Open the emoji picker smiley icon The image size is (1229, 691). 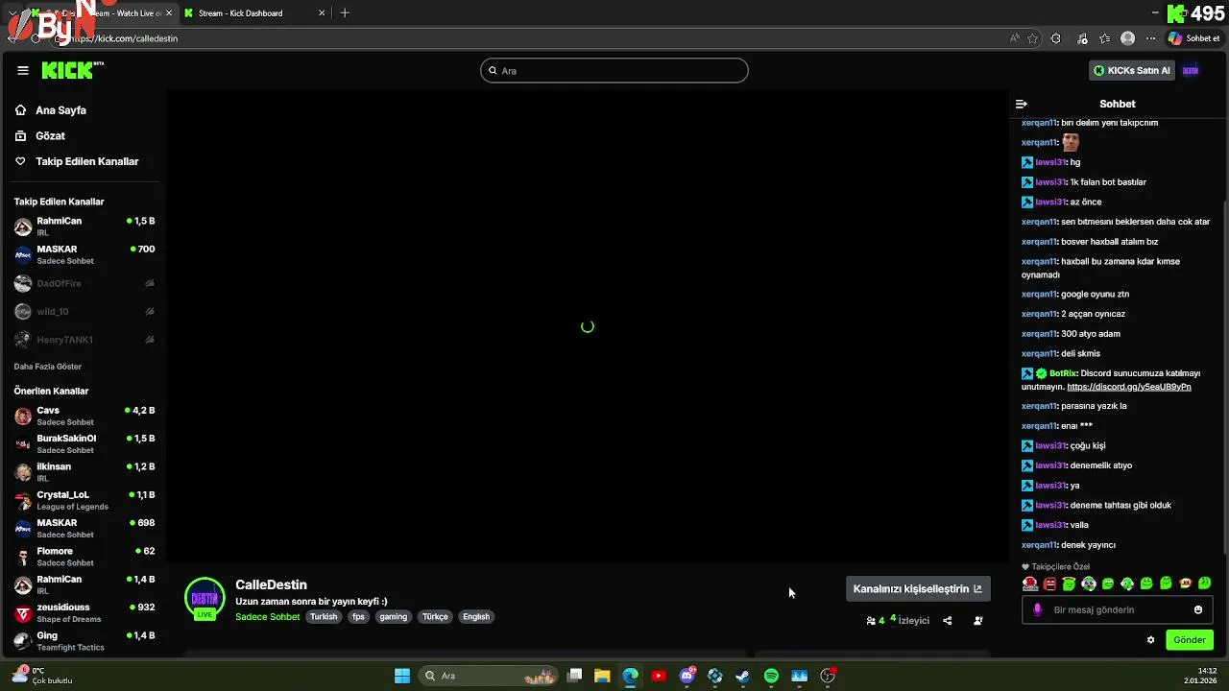pyautogui.click(x=1198, y=609)
